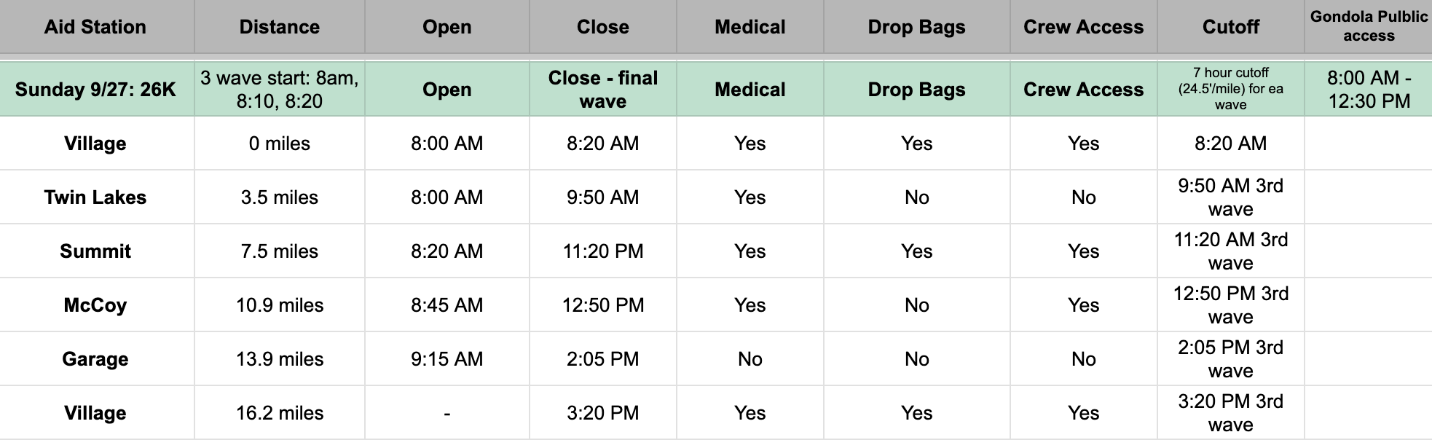The width and height of the screenshot is (1432, 440).
Task: Click the Close - final wave header cell
Action: [603, 90]
